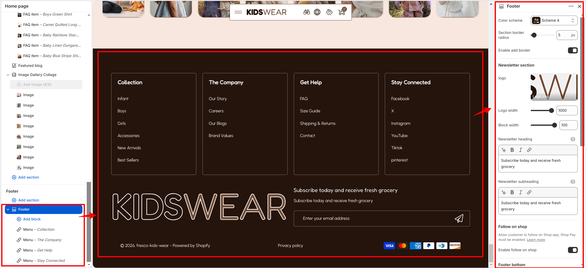Insert link in Newsletter heading editor
The width and height of the screenshot is (586, 268).
[529, 150]
